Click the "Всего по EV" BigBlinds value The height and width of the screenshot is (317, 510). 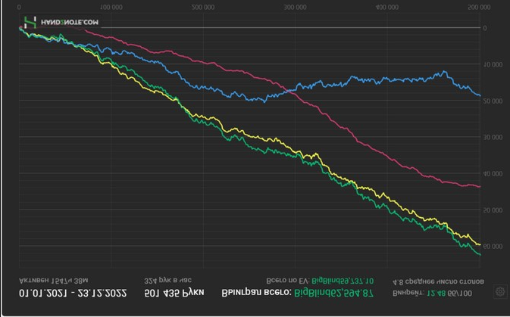point(343,281)
